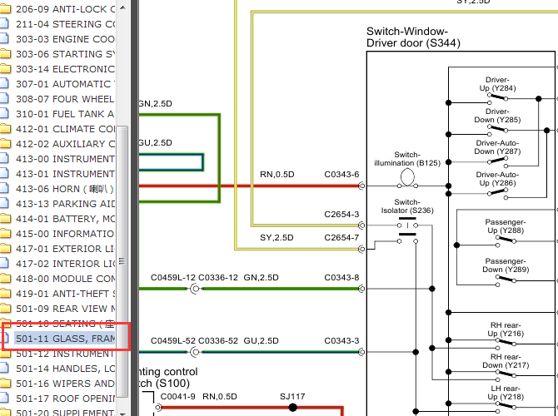The height and width of the screenshot is (416, 558).
Task: Click the C0343-6 connector label
Action: click(341, 174)
